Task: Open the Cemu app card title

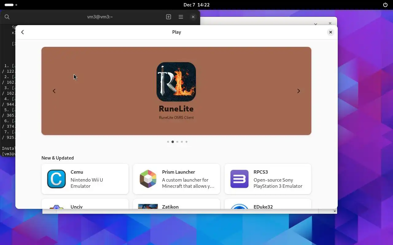Action: point(77,172)
